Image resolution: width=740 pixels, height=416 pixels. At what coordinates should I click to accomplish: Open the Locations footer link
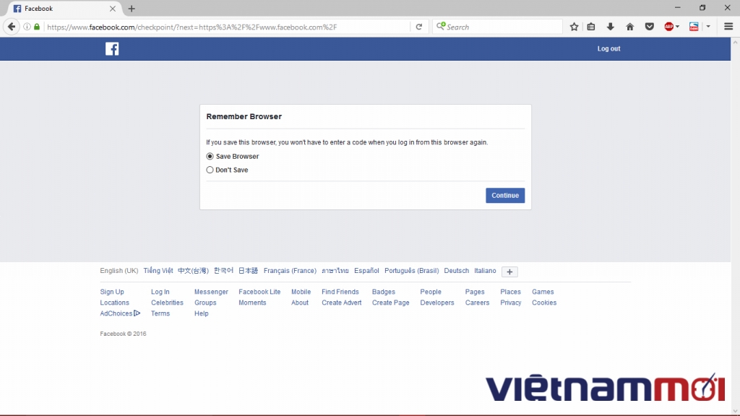pyautogui.click(x=114, y=303)
